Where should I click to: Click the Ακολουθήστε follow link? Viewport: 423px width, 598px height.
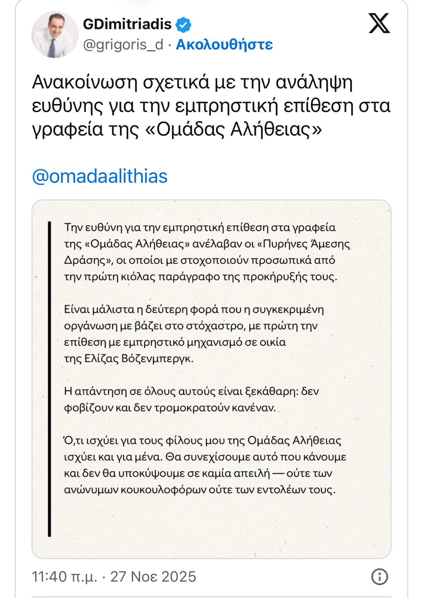tap(224, 45)
